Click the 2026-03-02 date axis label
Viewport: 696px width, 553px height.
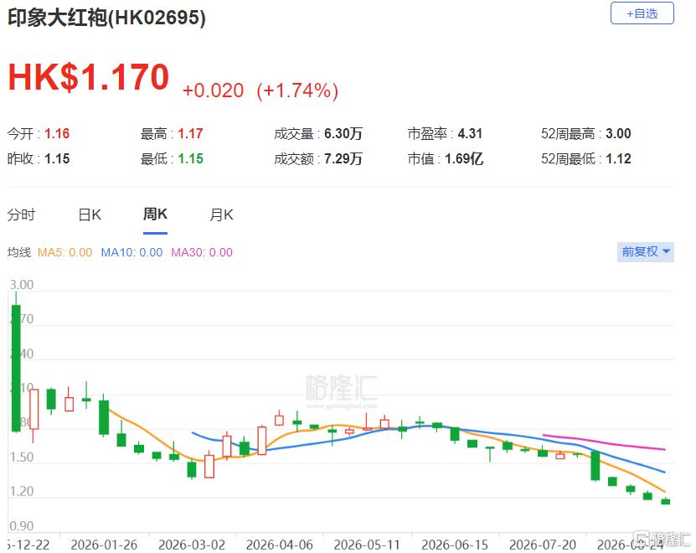[192, 545]
